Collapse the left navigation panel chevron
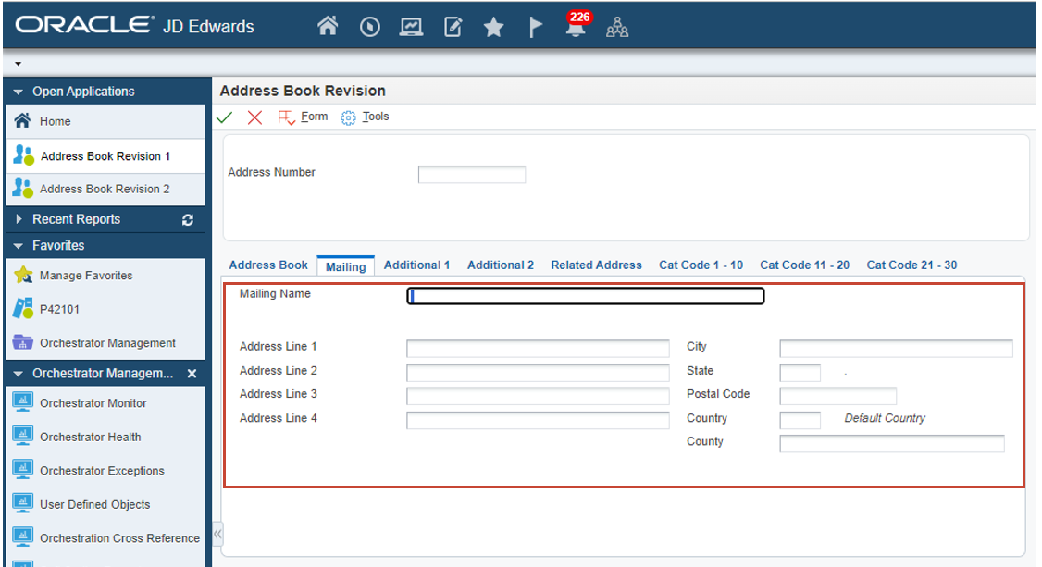 click(x=217, y=533)
